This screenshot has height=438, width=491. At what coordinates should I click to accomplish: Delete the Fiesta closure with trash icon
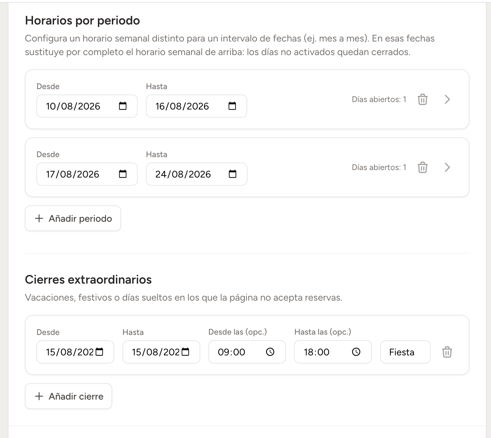click(447, 352)
